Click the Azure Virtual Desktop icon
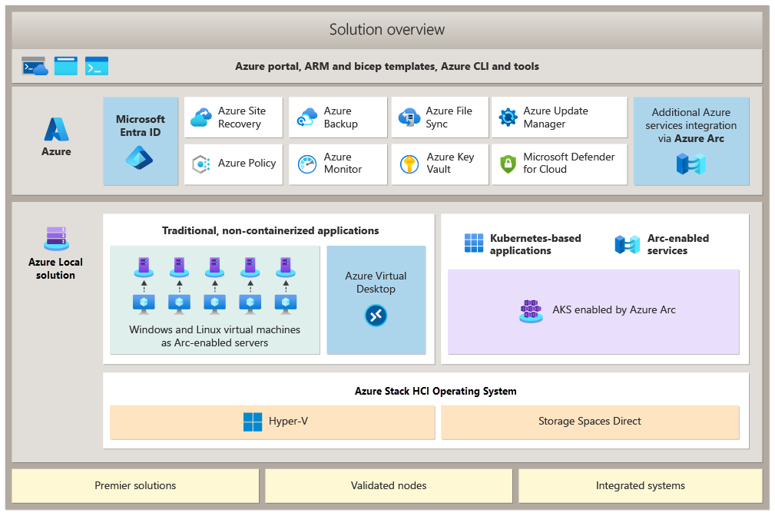Viewport: 775px width, 516px height. tap(376, 316)
